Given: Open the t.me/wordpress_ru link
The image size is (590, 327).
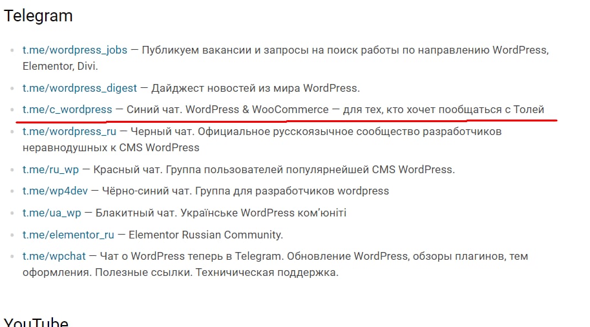Looking at the screenshot, I should 70,131.
